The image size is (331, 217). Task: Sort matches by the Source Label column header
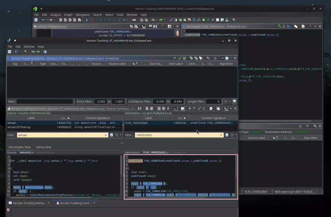tap(117, 64)
